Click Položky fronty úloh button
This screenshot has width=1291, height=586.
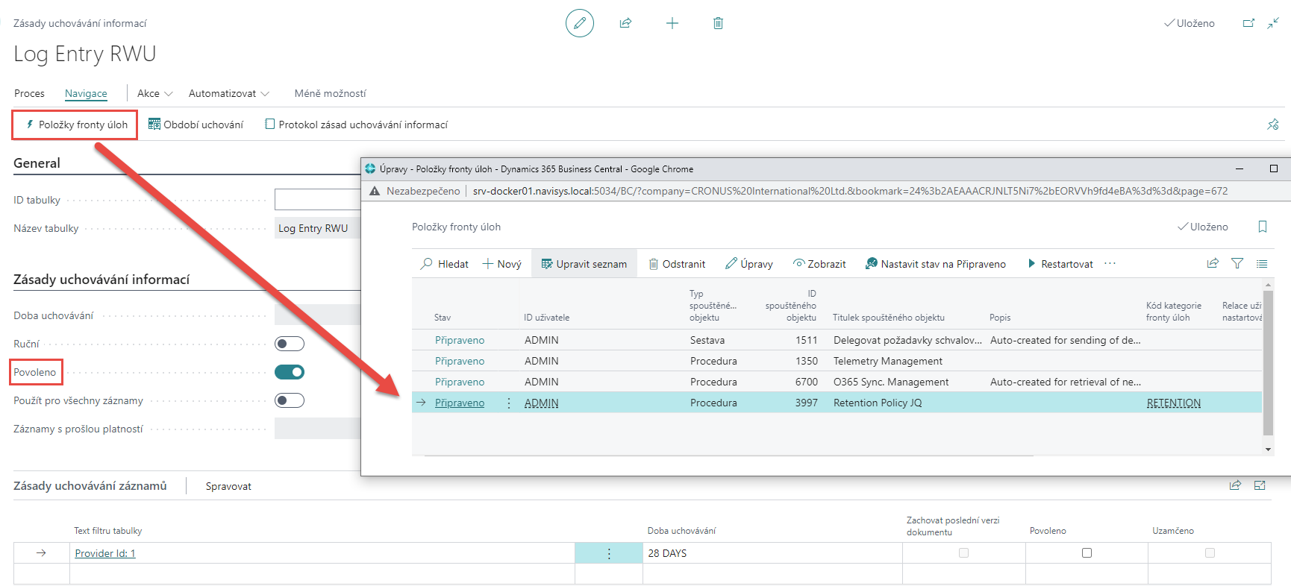coord(75,125)
